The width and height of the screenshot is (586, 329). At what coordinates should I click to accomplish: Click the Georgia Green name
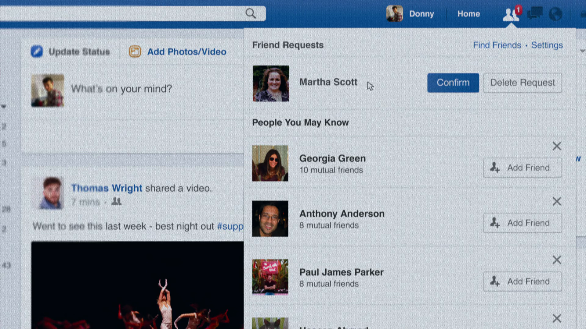pos(332,158)
